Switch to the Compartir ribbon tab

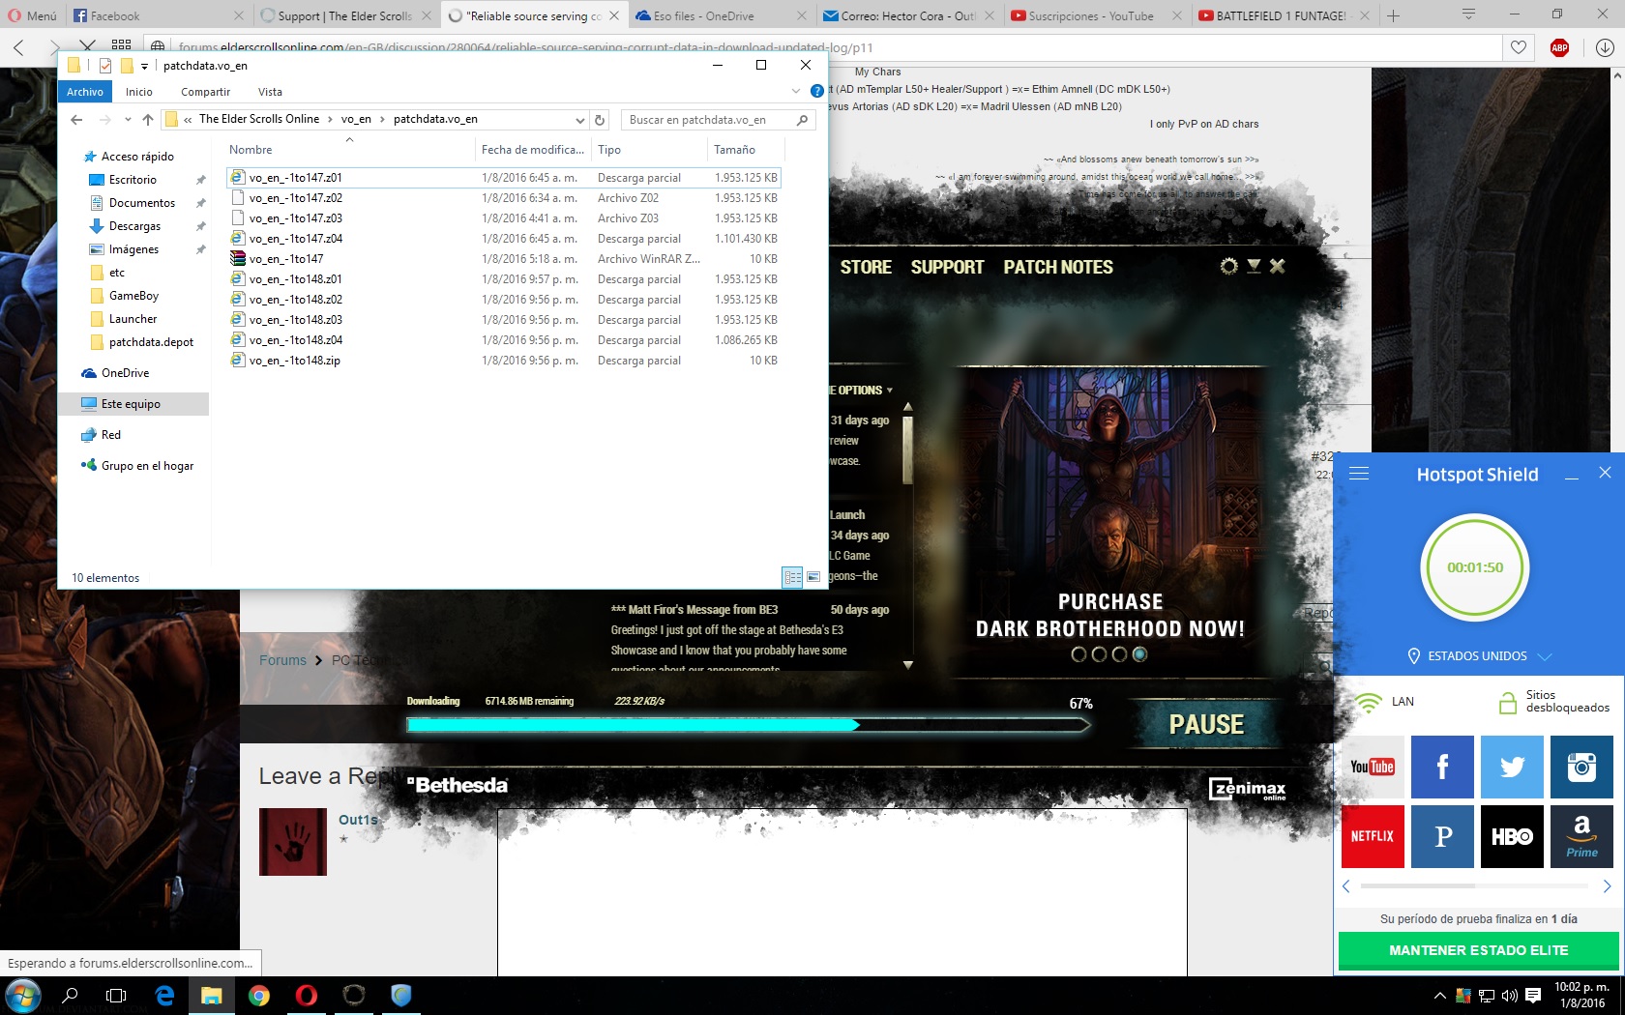click(x=206, y=92)
